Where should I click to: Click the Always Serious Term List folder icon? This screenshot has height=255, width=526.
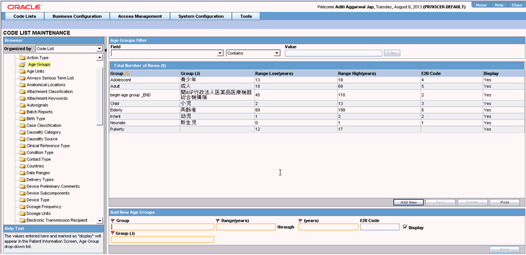point(22,78)
